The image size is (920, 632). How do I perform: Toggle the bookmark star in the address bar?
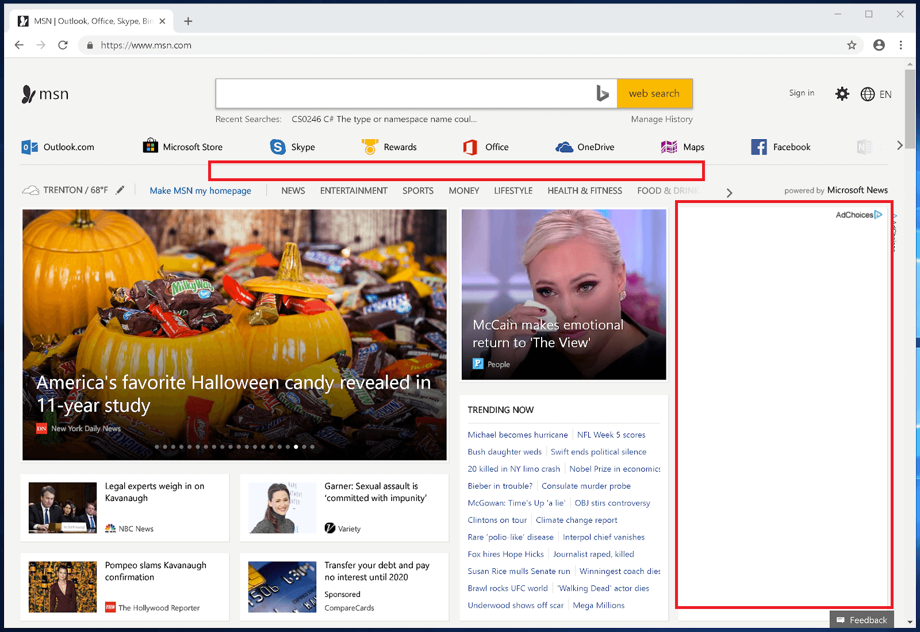[851, 45]
